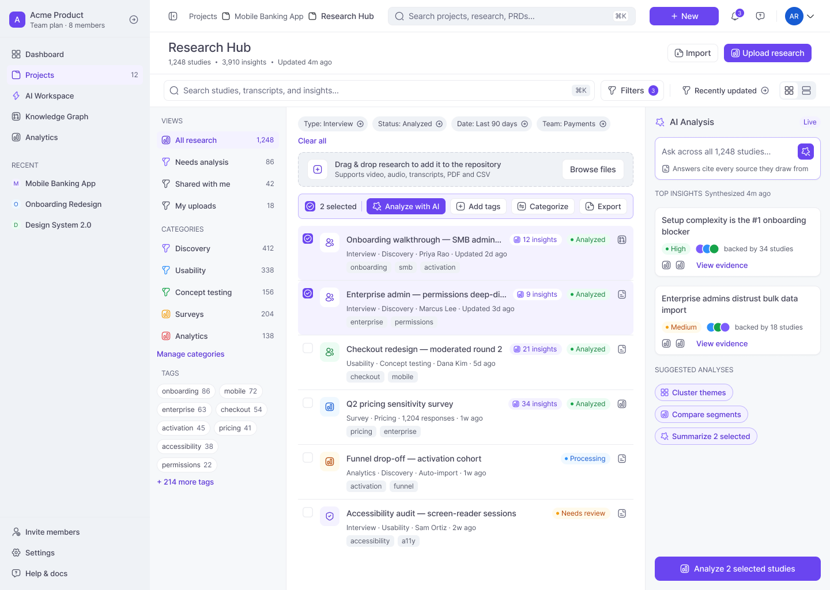Select the Accessibility audit study checkbox
The width and height of the screenshot is (830, 590).
[x=308, y=512]
